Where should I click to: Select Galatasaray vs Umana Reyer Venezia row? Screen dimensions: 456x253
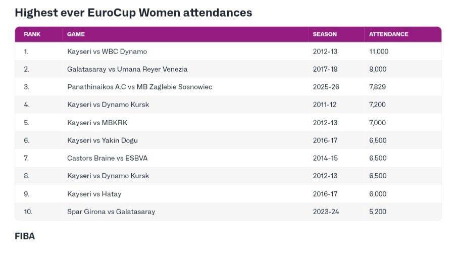tap(127, 69)
